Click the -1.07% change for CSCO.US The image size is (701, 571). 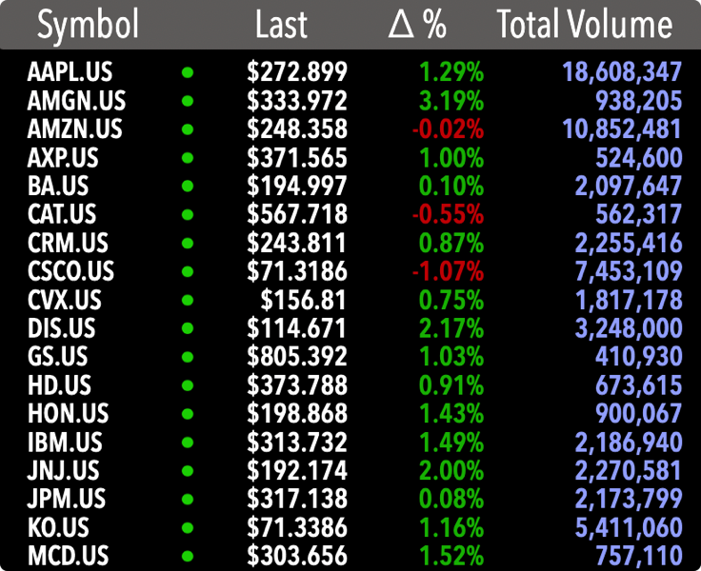(x=448, y=271)
